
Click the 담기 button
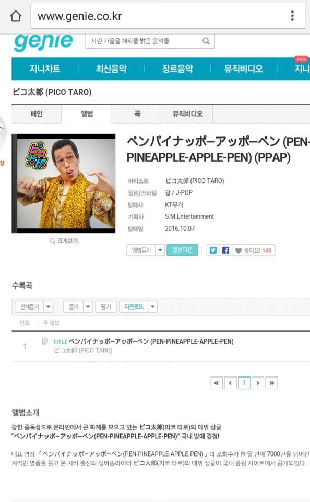point(106,307)
